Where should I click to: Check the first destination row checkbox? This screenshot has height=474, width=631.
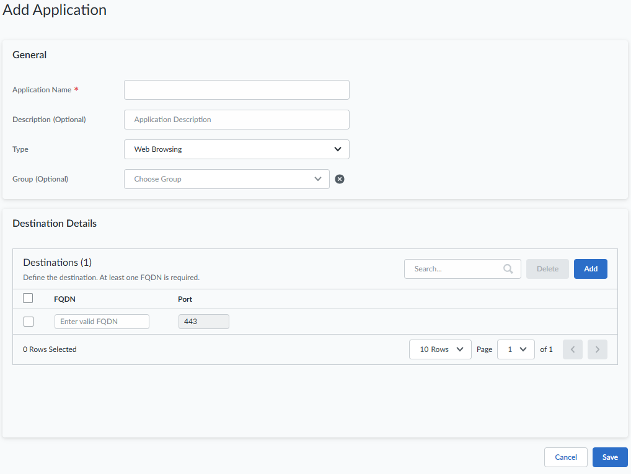[29, 322]
